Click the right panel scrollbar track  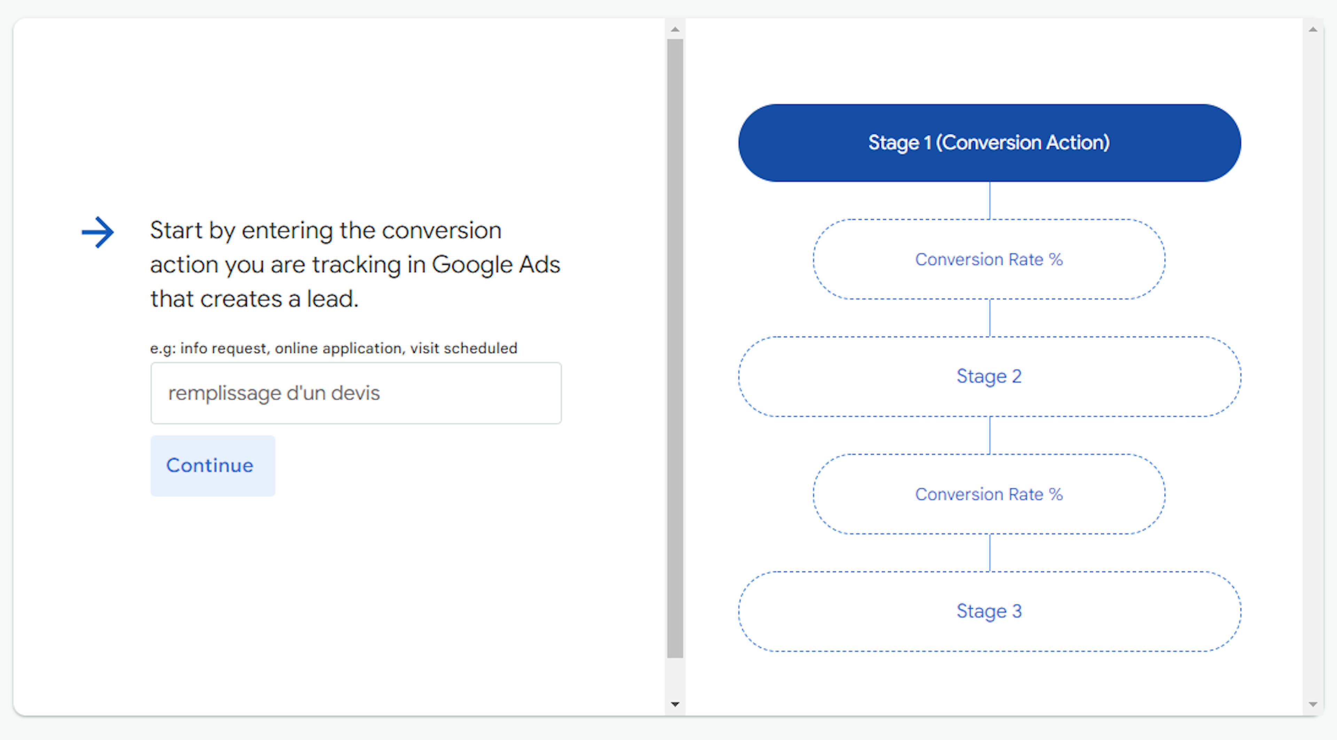tap(1313, 363)
